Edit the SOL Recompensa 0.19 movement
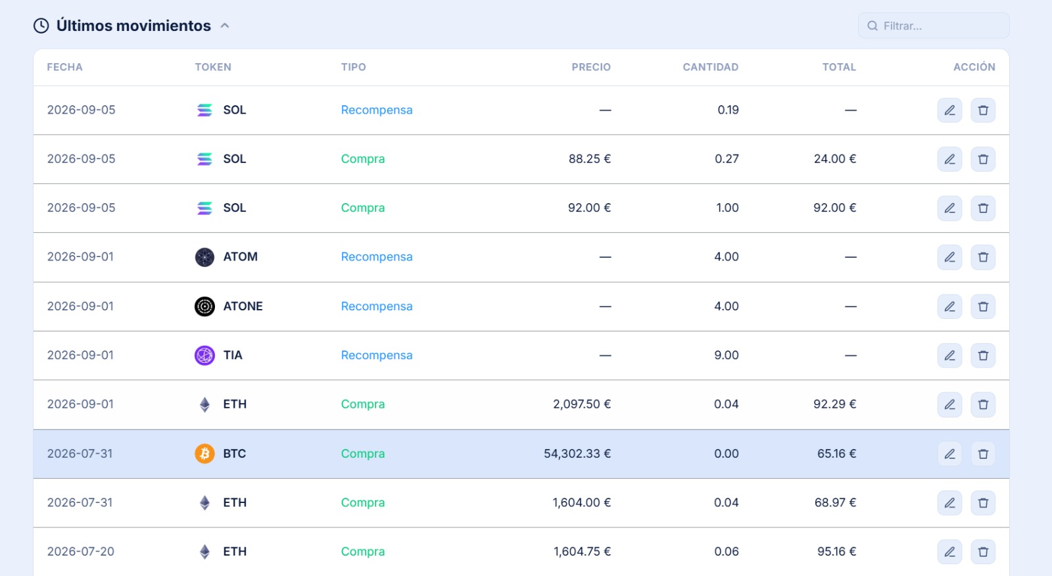This screenshot has height=576, width=1052. coord(949,110)
